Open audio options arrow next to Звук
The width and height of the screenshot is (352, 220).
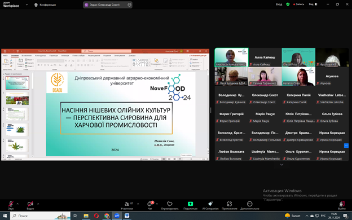pyautogui.click(x=17, y=204)
